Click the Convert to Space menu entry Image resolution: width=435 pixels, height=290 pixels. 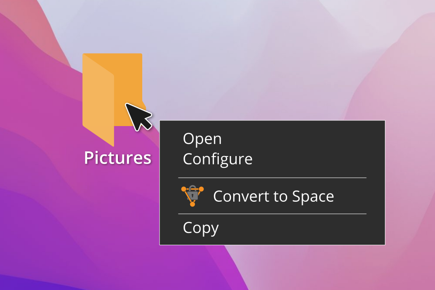[273, 196]
